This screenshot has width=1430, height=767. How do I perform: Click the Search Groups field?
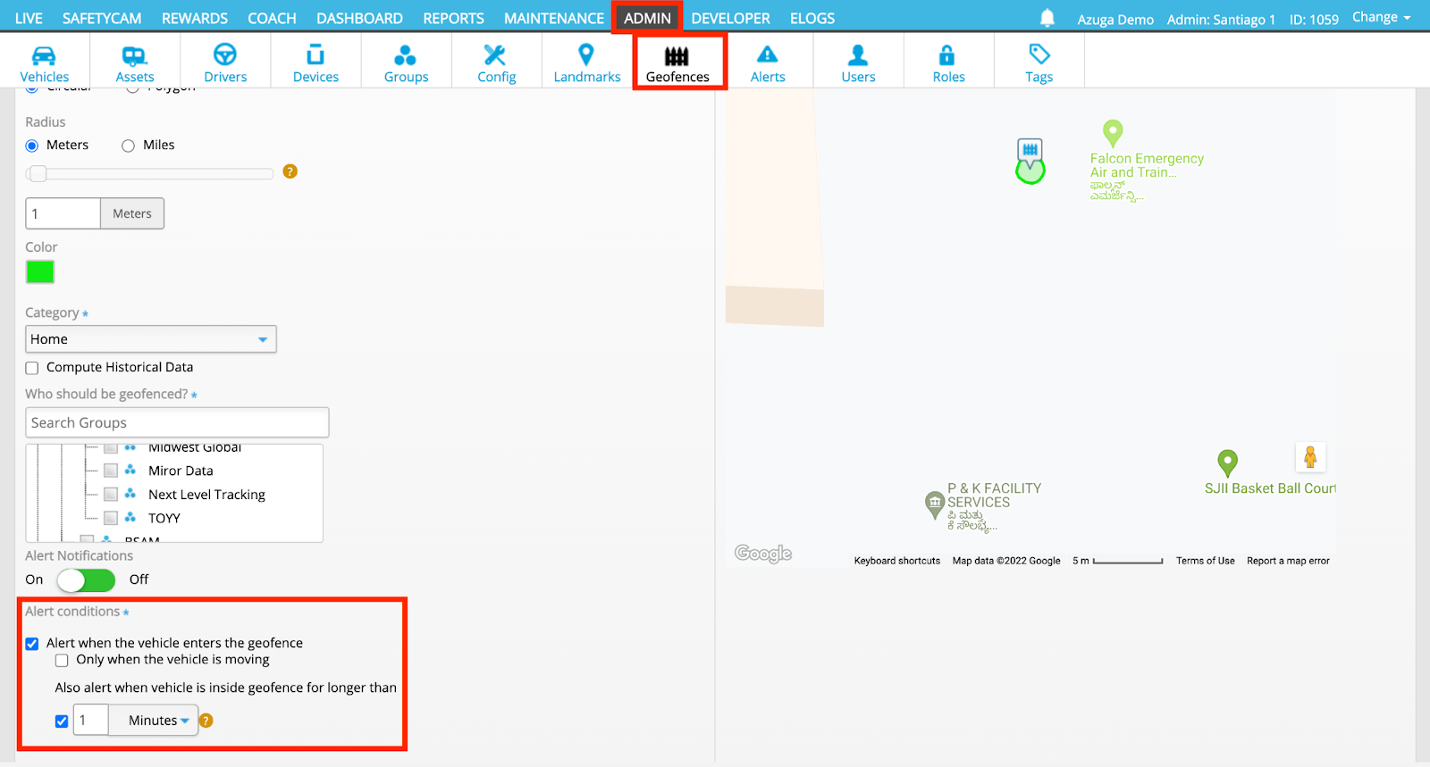coord(177,422)
